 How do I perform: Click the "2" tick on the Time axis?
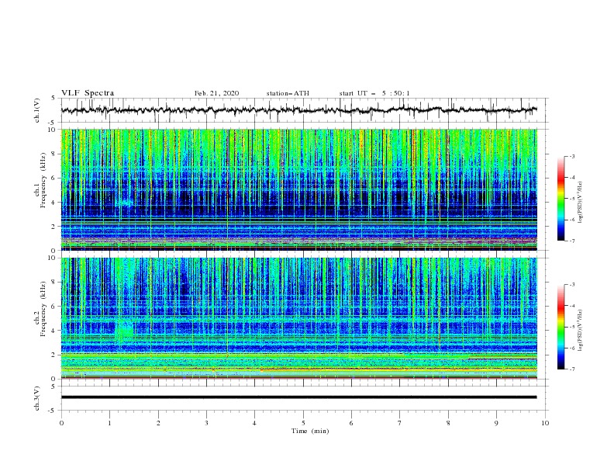[158, 423]
